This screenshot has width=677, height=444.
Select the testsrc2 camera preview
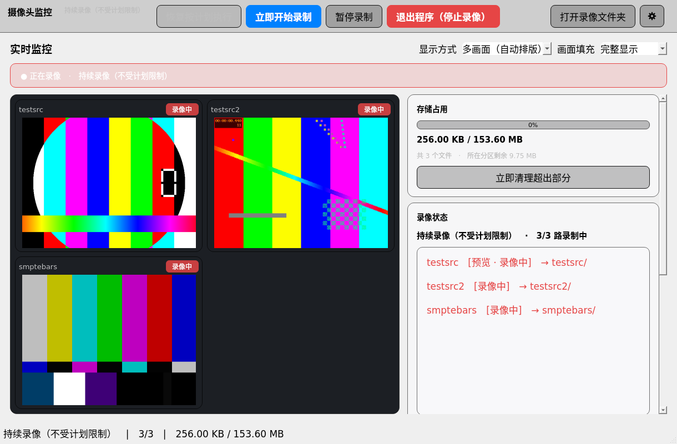pos(301,183)
